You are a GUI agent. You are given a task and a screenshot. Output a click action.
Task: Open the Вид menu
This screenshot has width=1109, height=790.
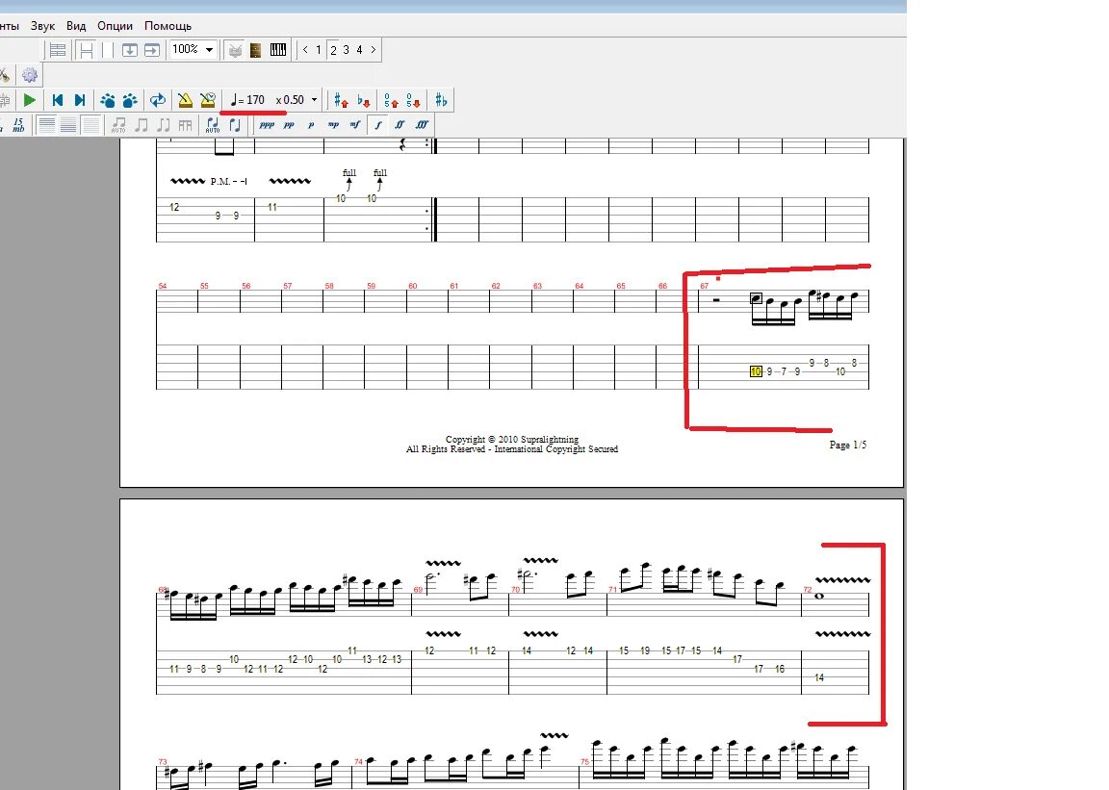pos(76,25)
